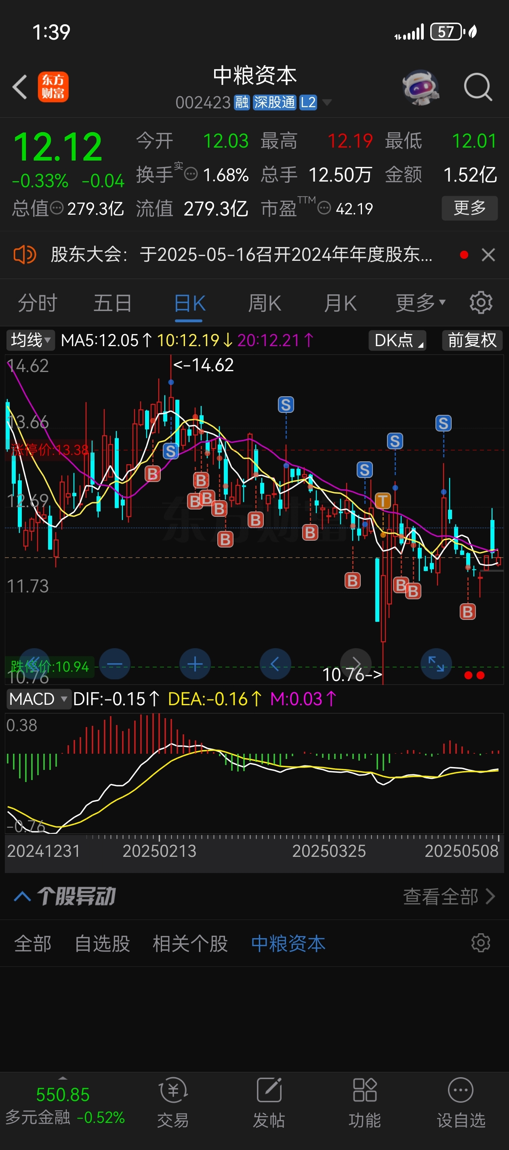Viewport: 509px width, 1150px height.
Task: Move chart right with arrow button
Action: pos(355,664)
